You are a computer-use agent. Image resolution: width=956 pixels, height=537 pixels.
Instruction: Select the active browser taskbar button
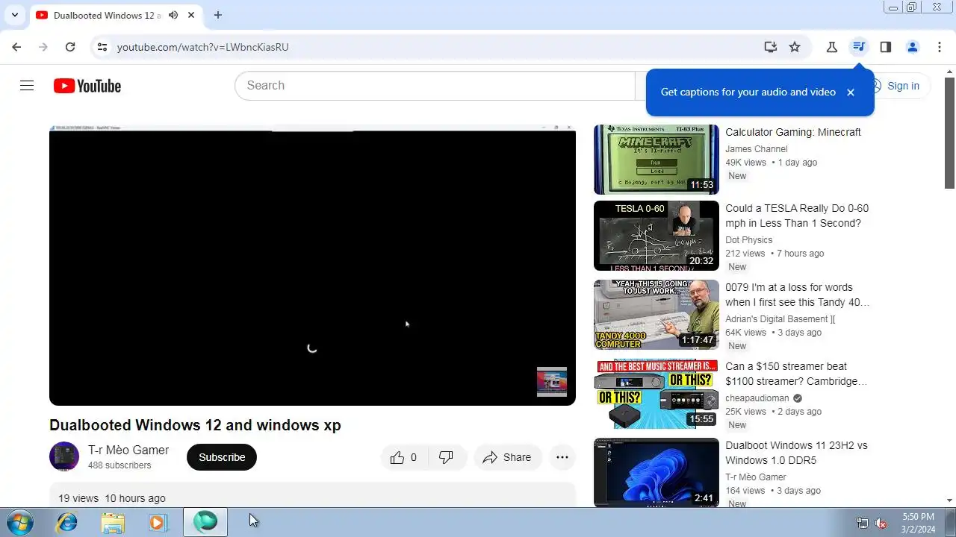[205, 523]
